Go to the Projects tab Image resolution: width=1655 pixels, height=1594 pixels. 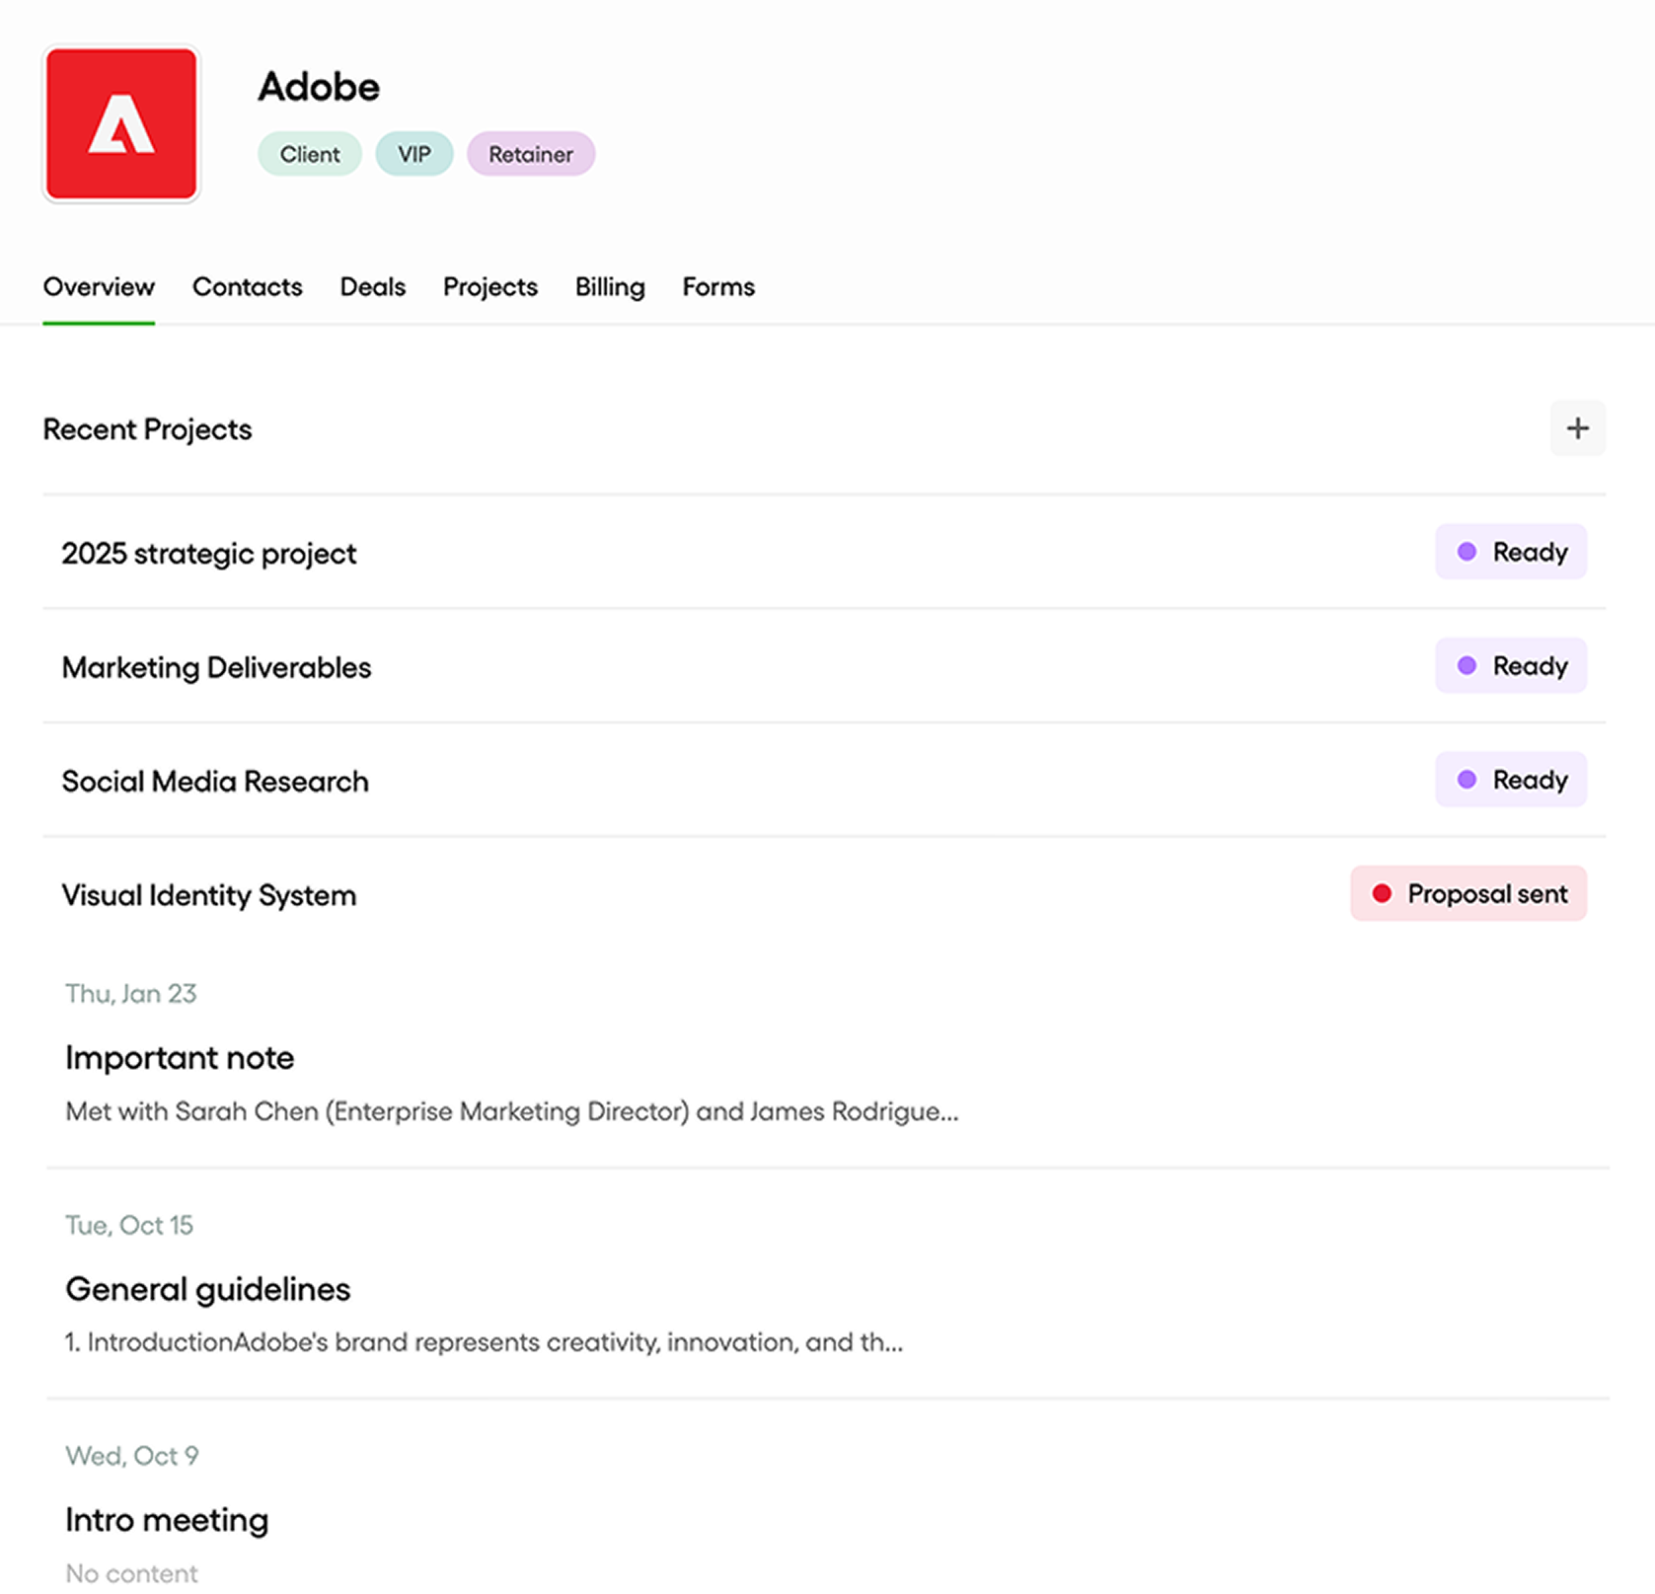489,287
